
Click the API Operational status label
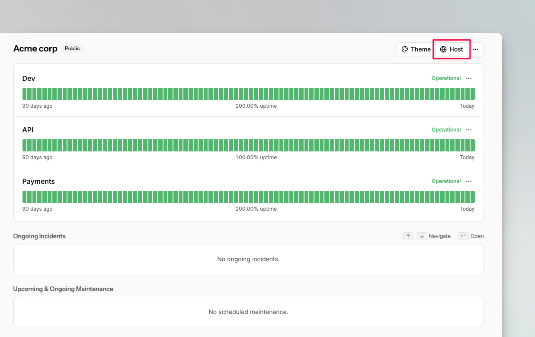coord(446,130)
